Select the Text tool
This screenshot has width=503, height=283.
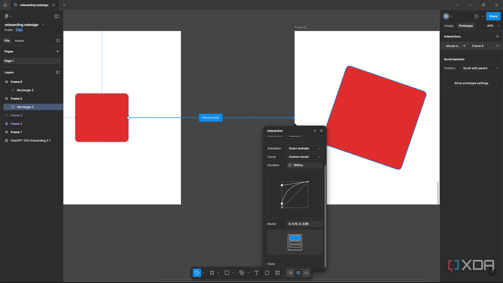point(256,273)
